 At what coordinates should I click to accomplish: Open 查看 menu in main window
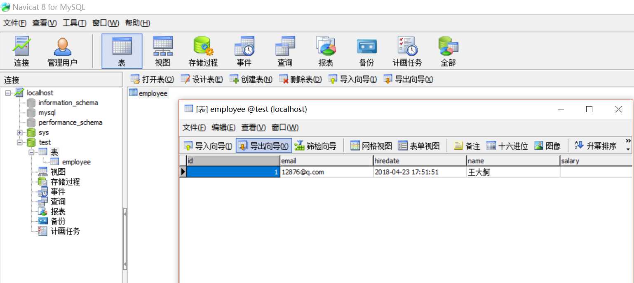(x=45, y=23)
